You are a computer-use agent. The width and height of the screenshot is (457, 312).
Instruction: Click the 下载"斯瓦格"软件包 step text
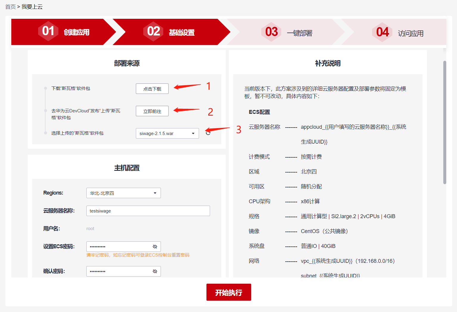click(x=71, y=88)
